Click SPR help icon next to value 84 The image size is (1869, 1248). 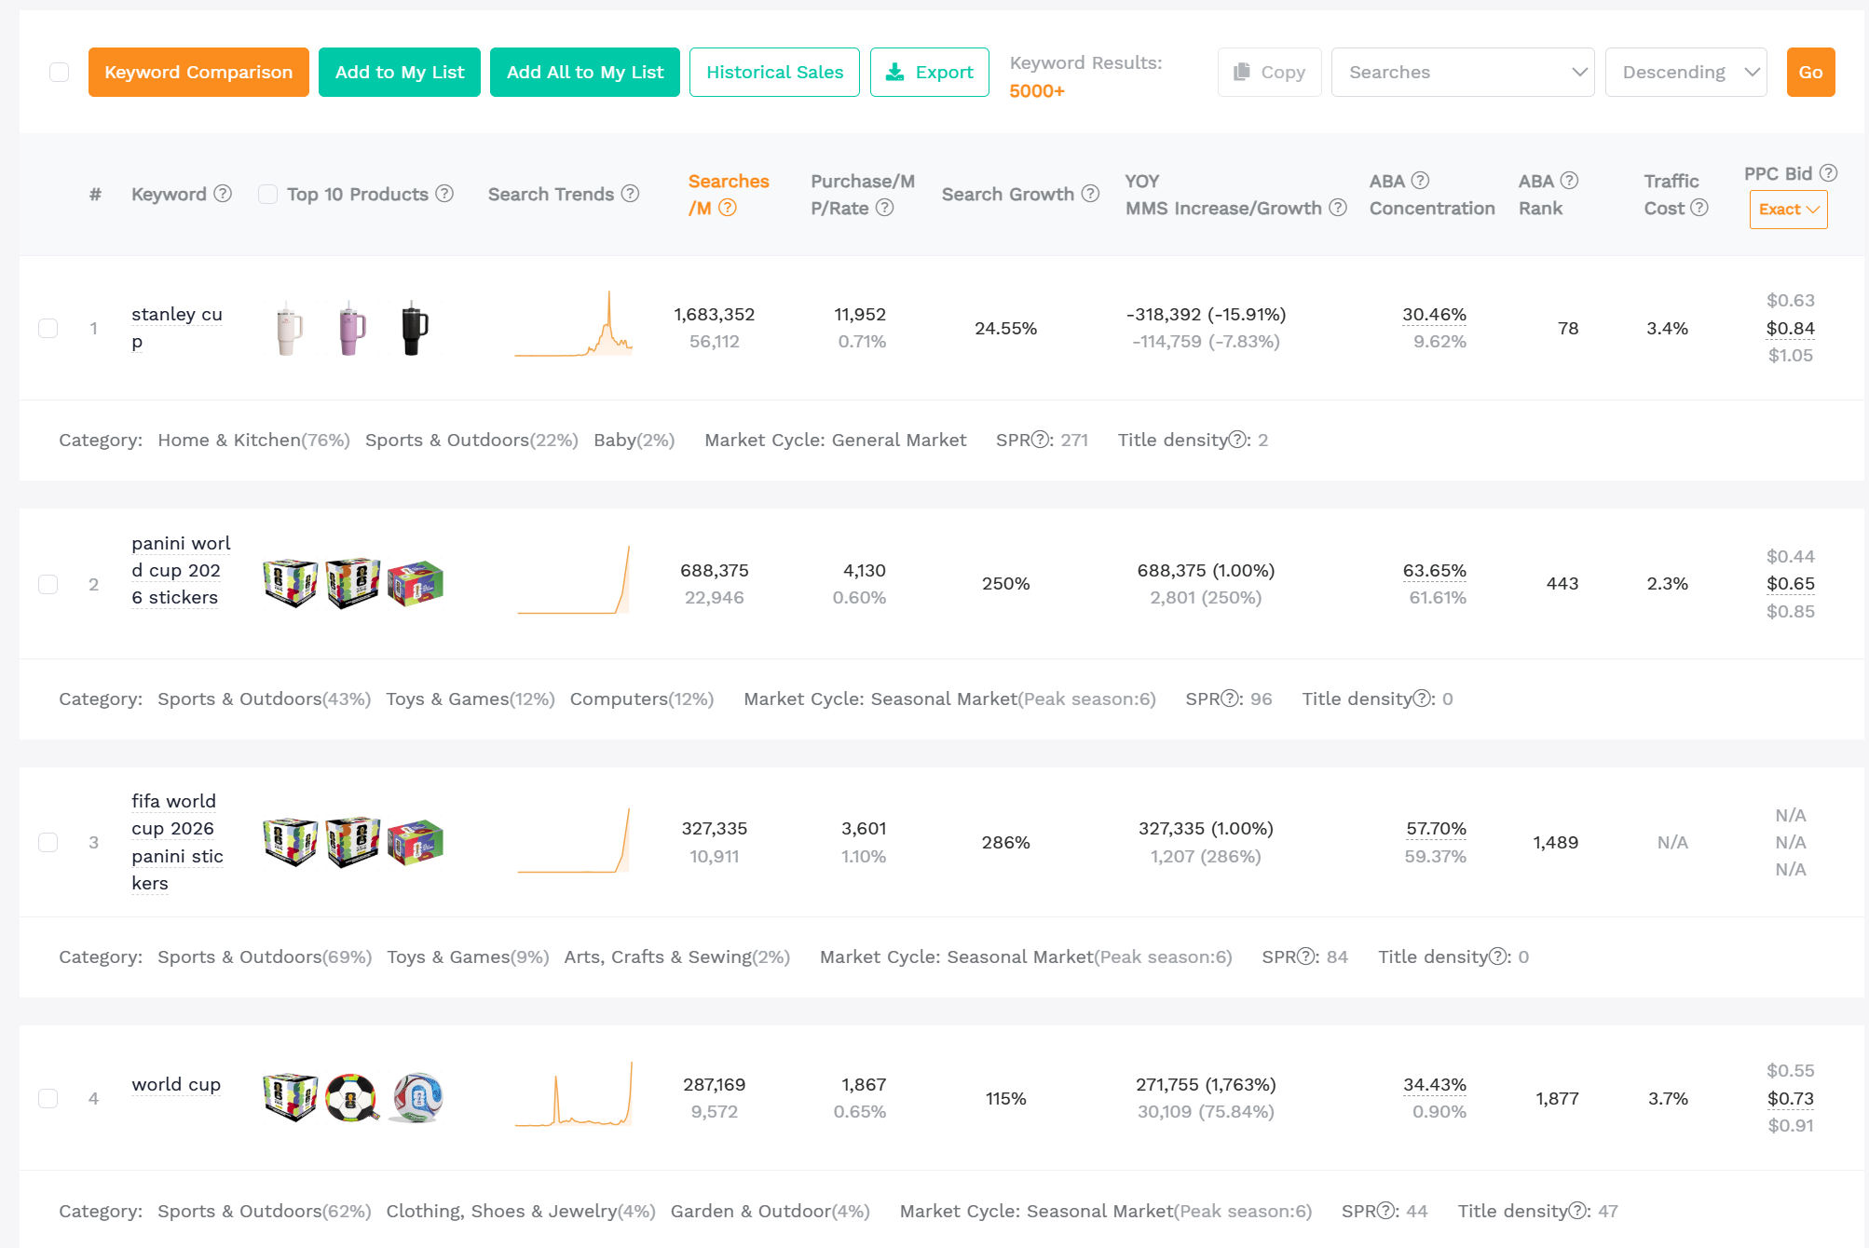1306,956
